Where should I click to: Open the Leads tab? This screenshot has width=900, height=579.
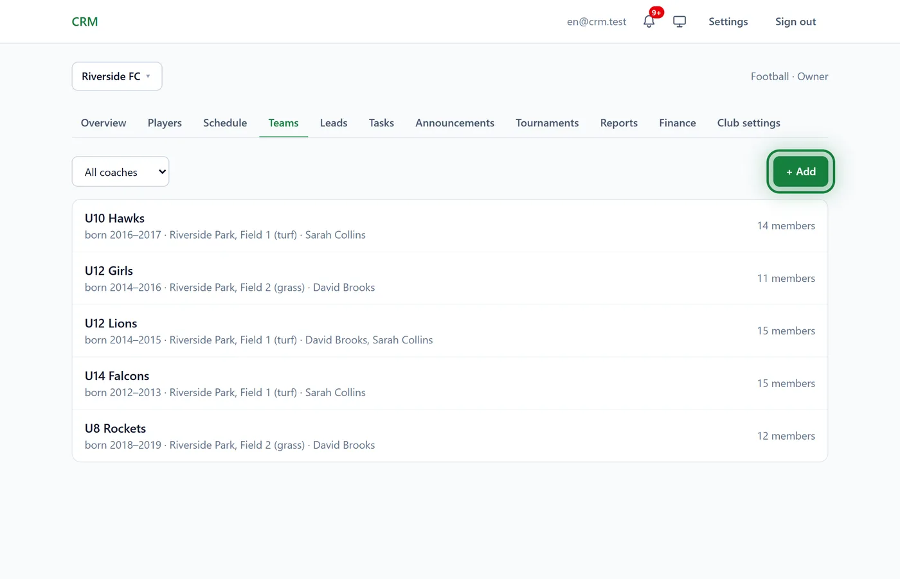(334, 123)
